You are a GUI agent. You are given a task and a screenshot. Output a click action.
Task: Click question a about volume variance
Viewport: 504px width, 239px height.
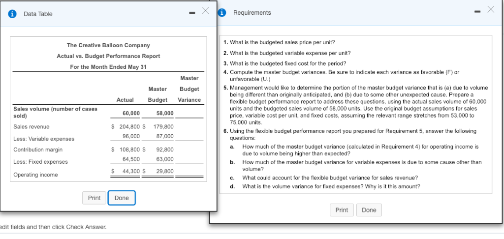coord(355,150)
